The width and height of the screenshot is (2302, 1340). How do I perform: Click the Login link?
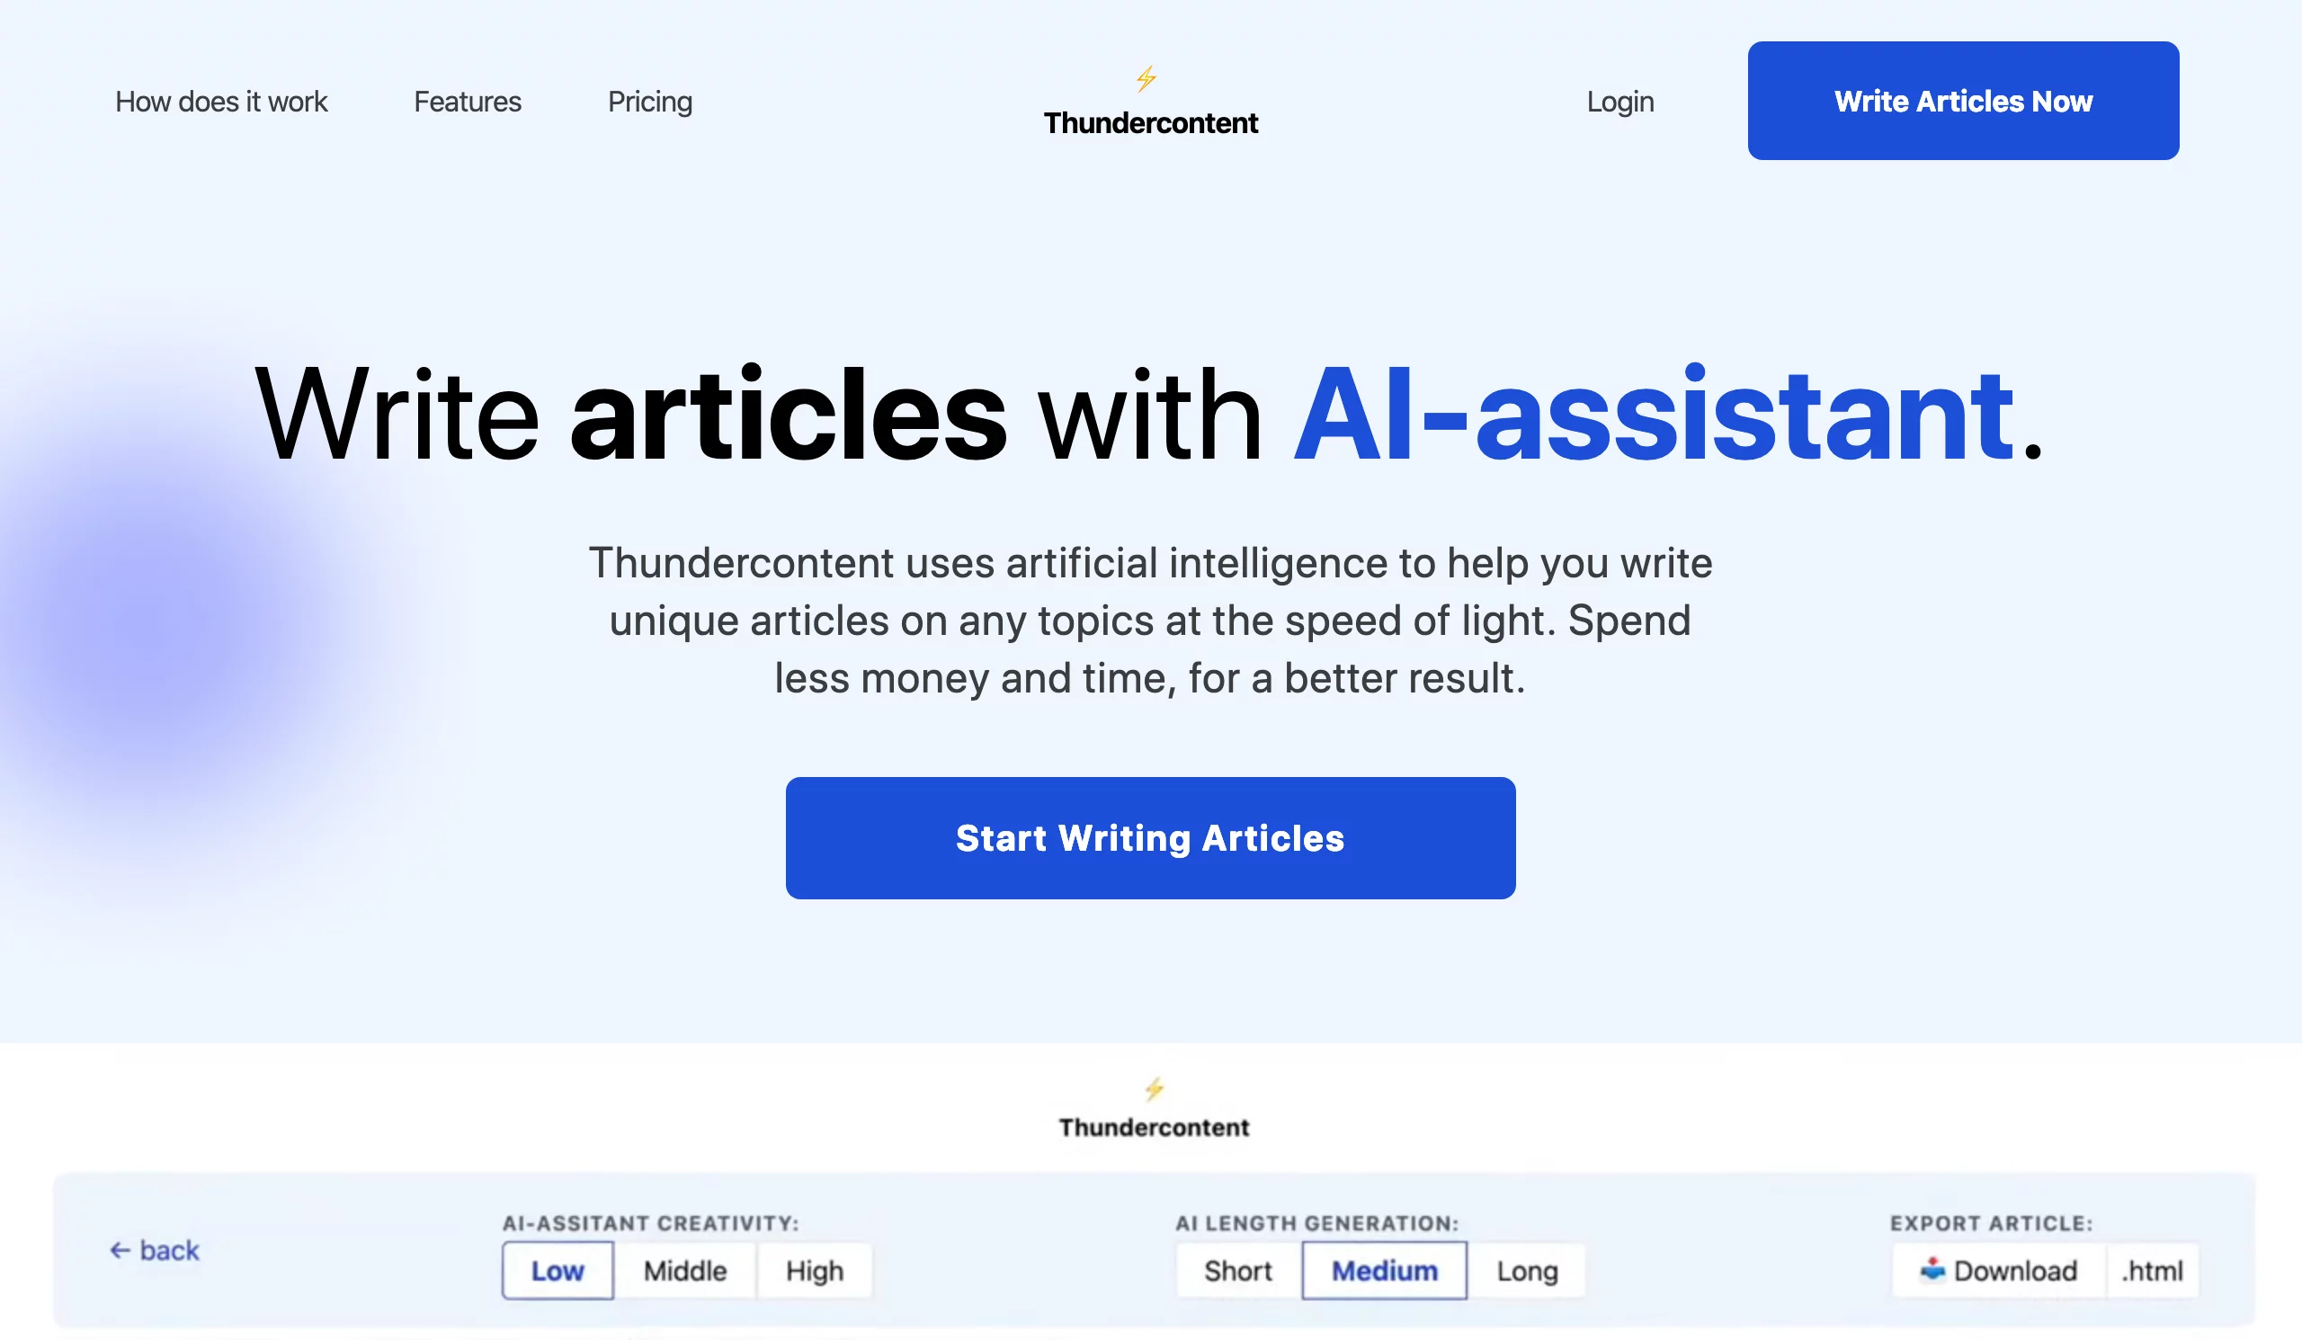point(1619,99)
